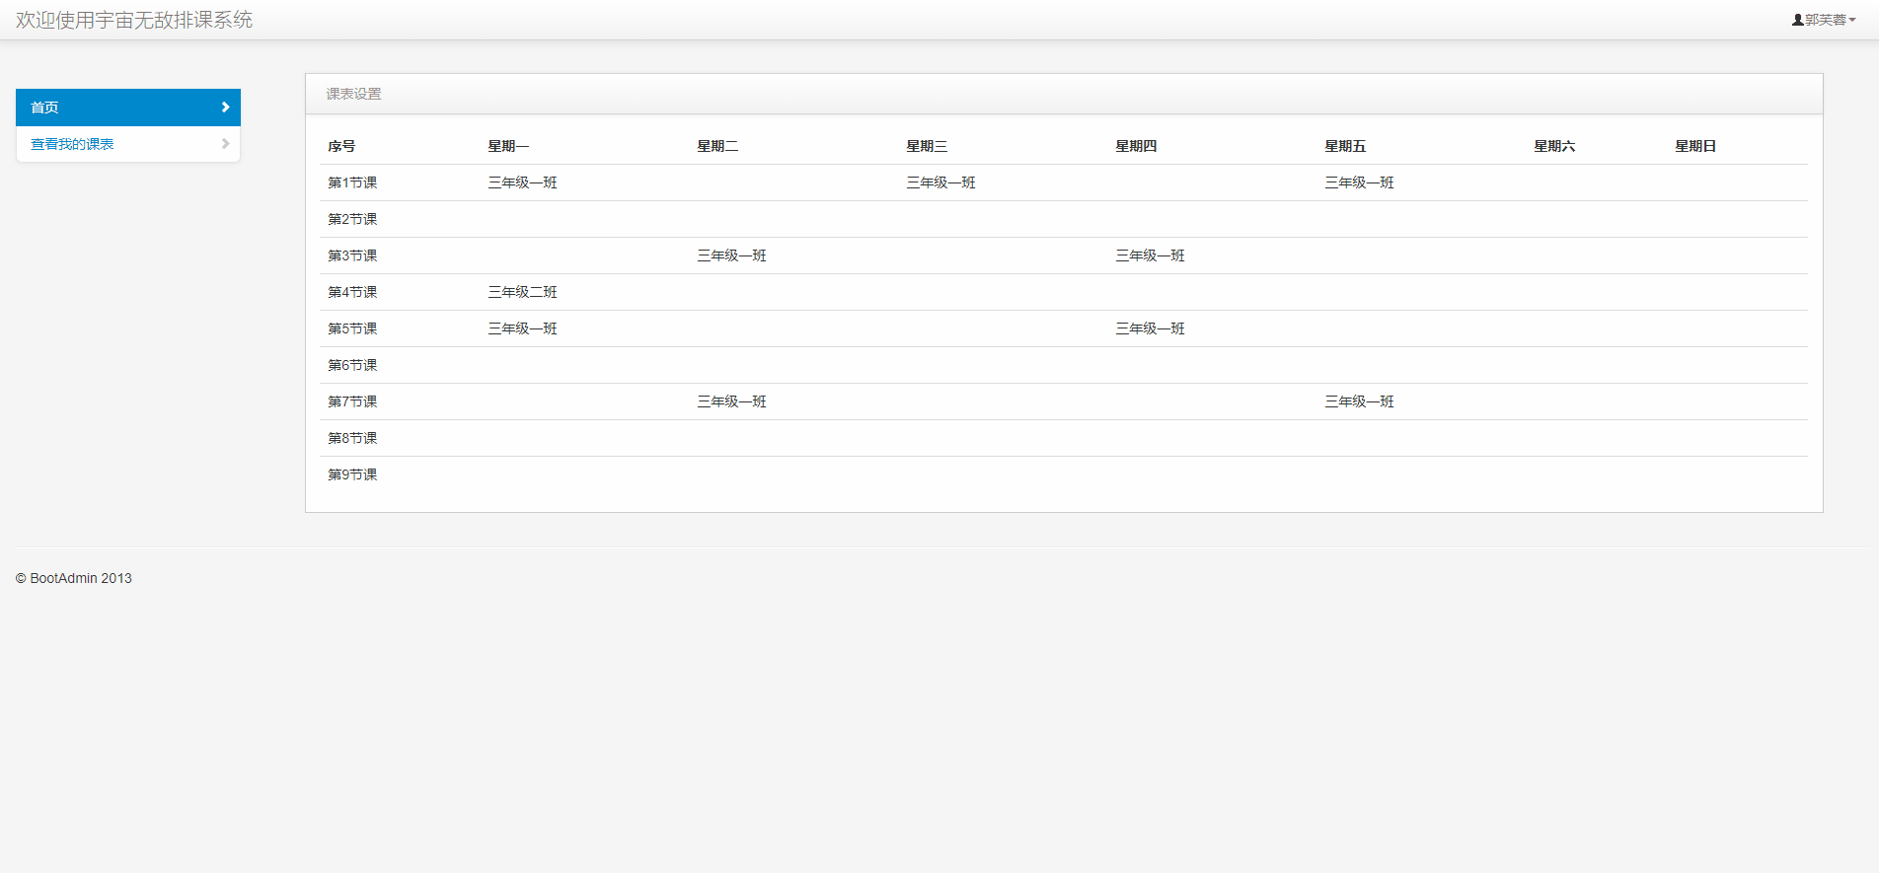The width and height of the screenshot is (1879, 873).
Task: Click the 星期二 column header
Action: click(x=717, y=146)
